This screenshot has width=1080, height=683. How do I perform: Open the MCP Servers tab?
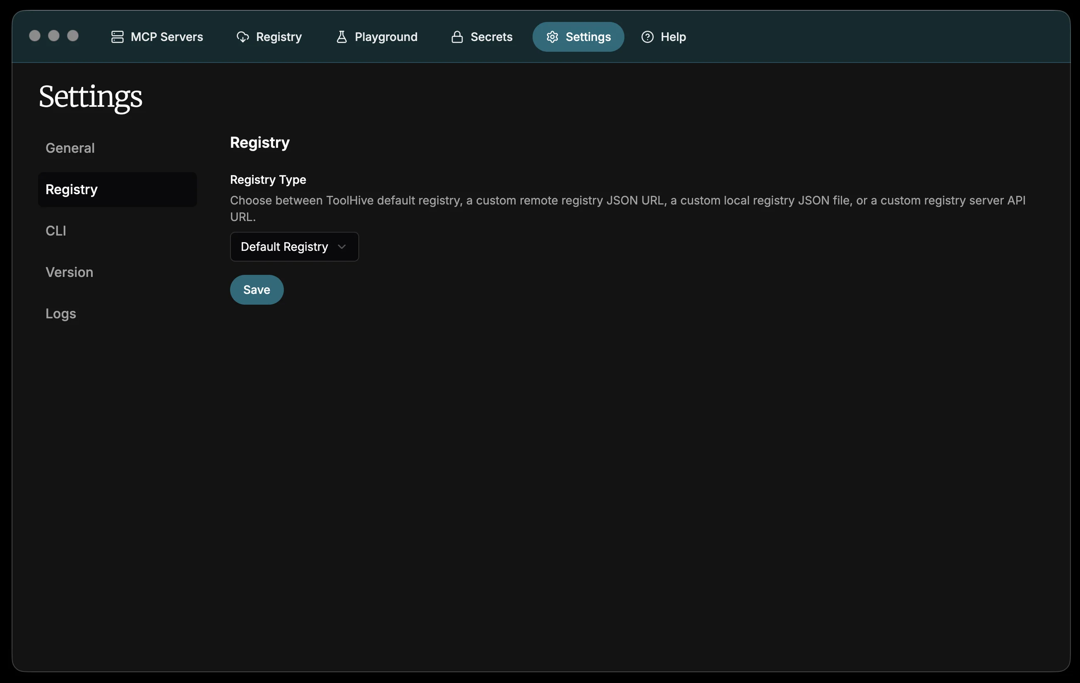click(157, 37)
